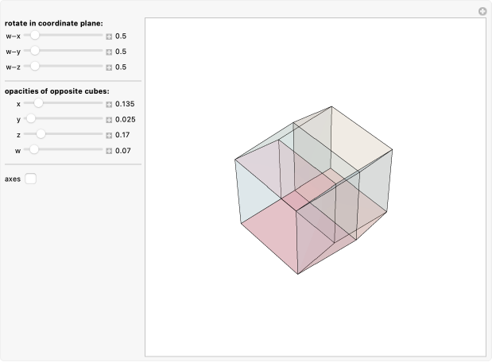Expand the w-y slider controls plus icon
Screen dimensions: 492x362
110,52
